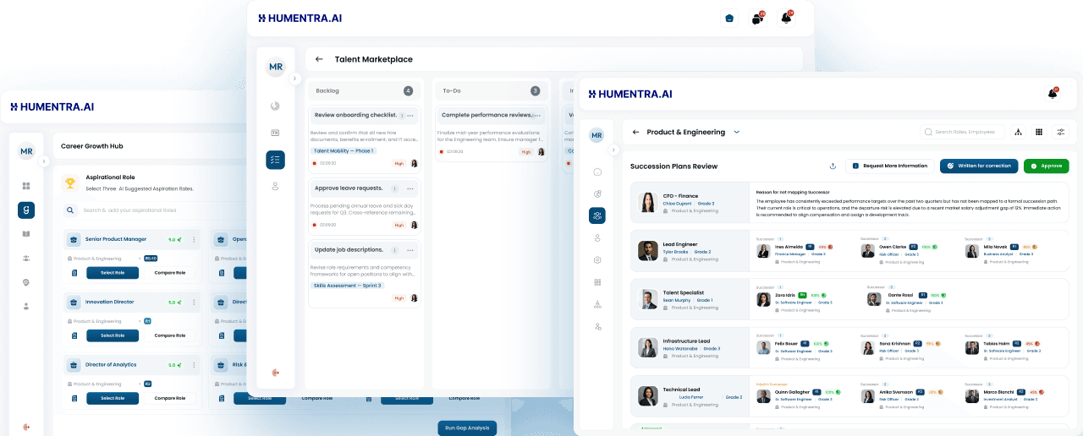Click 'Talent Specialist' role title
Image resolution: width=1083 pixels, height=436 pixels.
coord(683,292)
